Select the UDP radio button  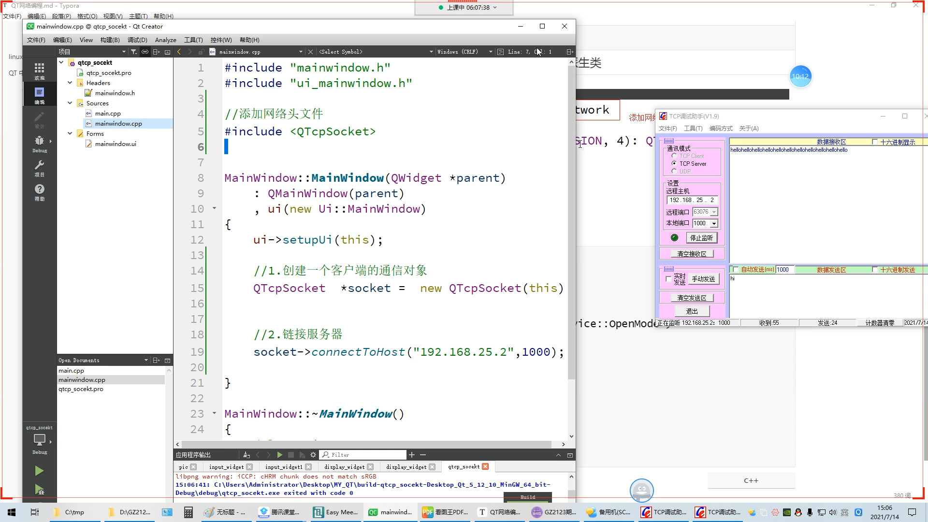tap(674, 171)
